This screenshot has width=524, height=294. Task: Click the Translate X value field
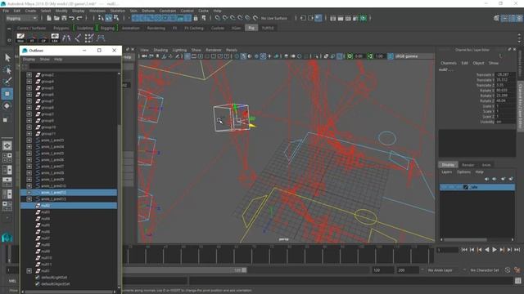click(505, 74)
